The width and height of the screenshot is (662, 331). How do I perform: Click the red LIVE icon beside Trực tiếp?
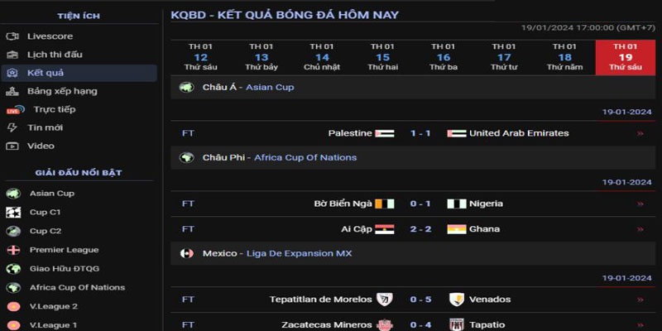[15, 110]
